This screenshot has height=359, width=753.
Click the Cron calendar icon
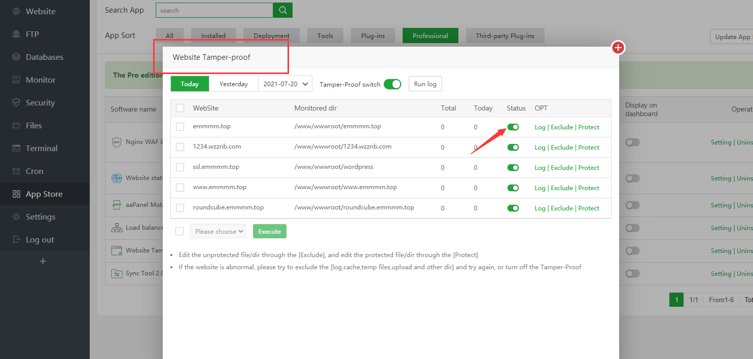(x=16, y=171)
